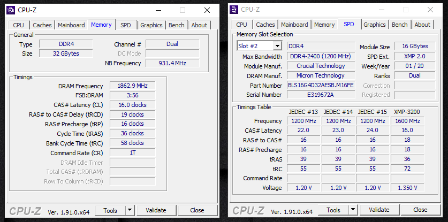Click the JEDEC #13 column header
Screen dimensions: 448x222
303,112
